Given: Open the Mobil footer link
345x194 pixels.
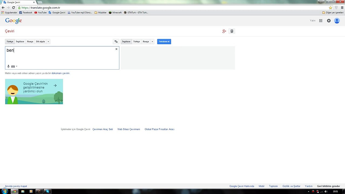Looking at the screenshot, I should coord(261,186).
